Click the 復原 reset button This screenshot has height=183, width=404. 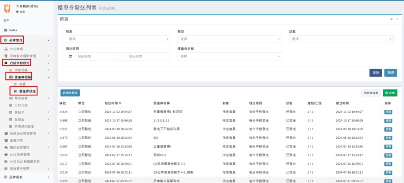[x=376, y=73]
